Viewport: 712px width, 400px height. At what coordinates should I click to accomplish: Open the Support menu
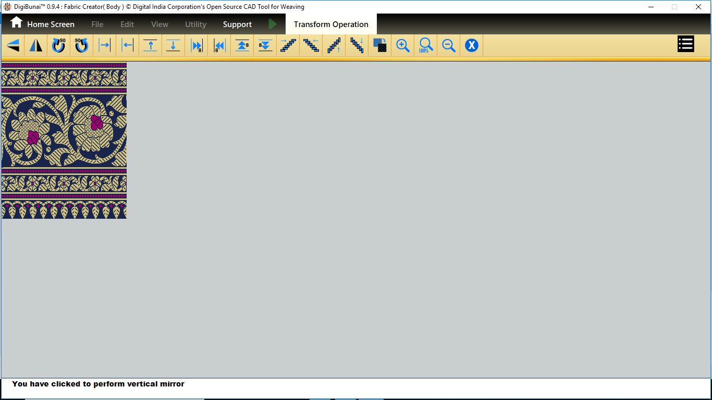[237, 24]
